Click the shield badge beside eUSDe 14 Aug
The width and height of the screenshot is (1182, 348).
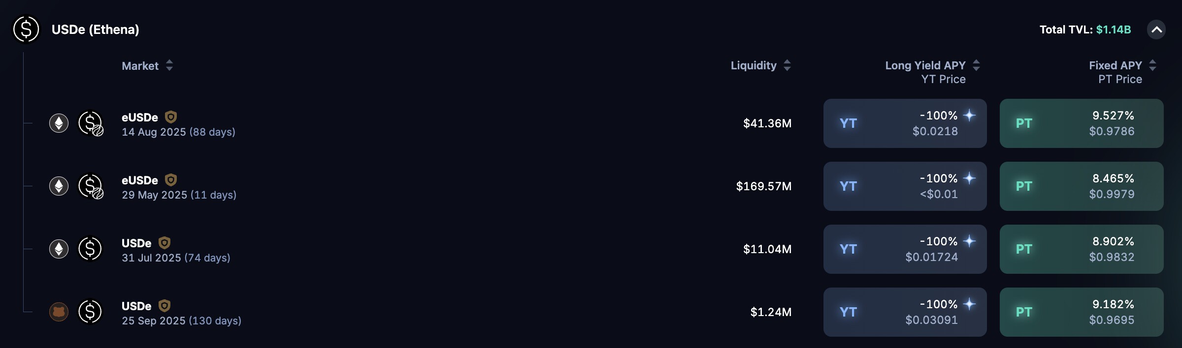170,117
